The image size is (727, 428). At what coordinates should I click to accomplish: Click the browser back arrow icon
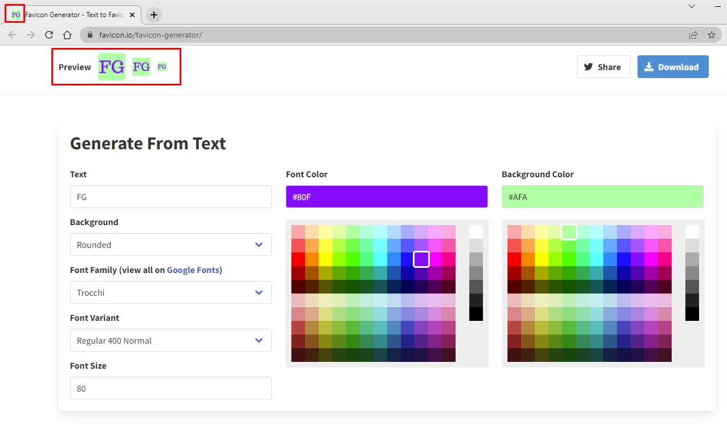point(13,34)
